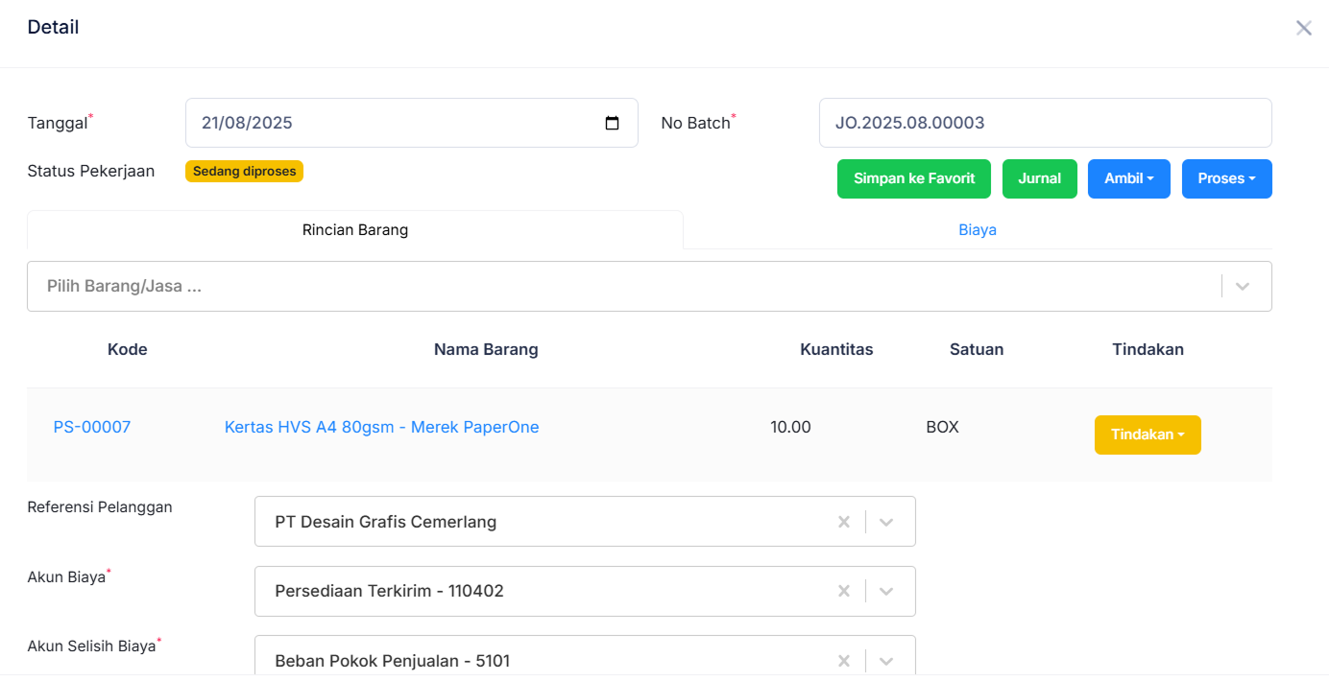1329x681 pixels.
Task: Open the calendar picker in Tanggal field
Action: (x=612, y=123)
